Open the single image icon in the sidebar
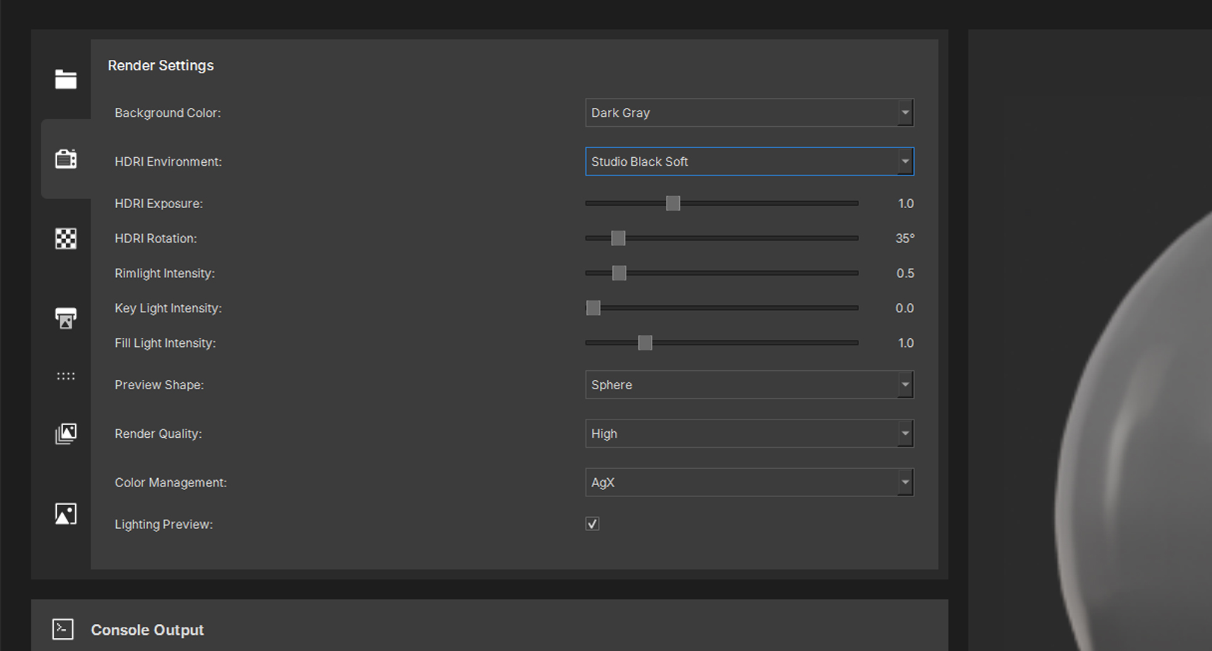 pyautogui.click(x=66, y=513)
